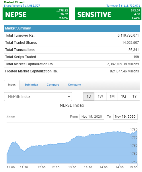
Task: Select the 1D time range button
Action: [89, 96]
